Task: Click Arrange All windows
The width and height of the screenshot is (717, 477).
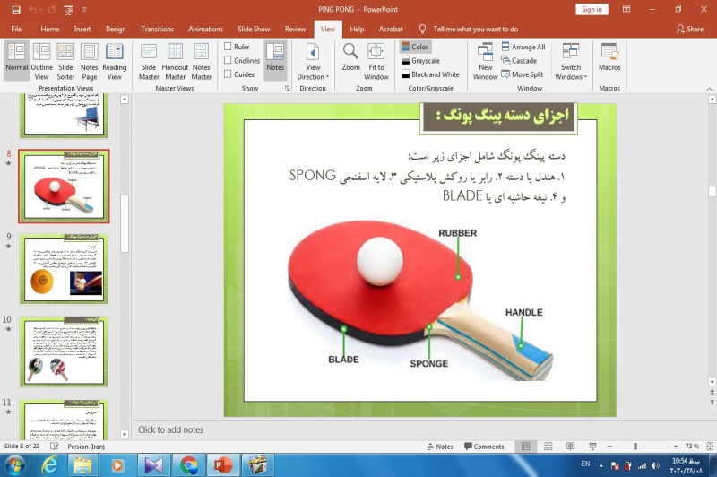Action: tap(523, 47)
